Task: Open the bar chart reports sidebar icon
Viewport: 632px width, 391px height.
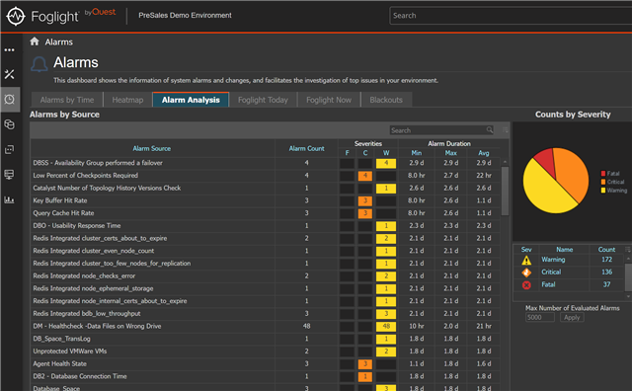Action: click(x=9, y=199)
